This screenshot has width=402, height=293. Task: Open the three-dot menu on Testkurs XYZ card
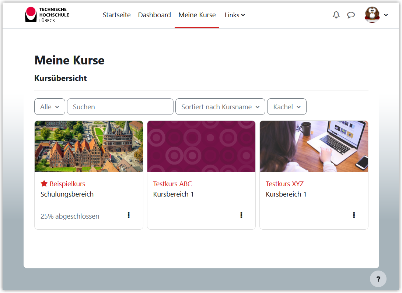pos(354,215)
